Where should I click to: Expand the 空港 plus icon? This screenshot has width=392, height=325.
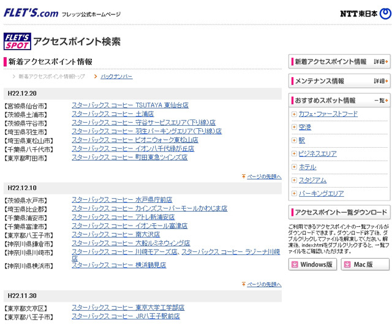tap(294, 127)
